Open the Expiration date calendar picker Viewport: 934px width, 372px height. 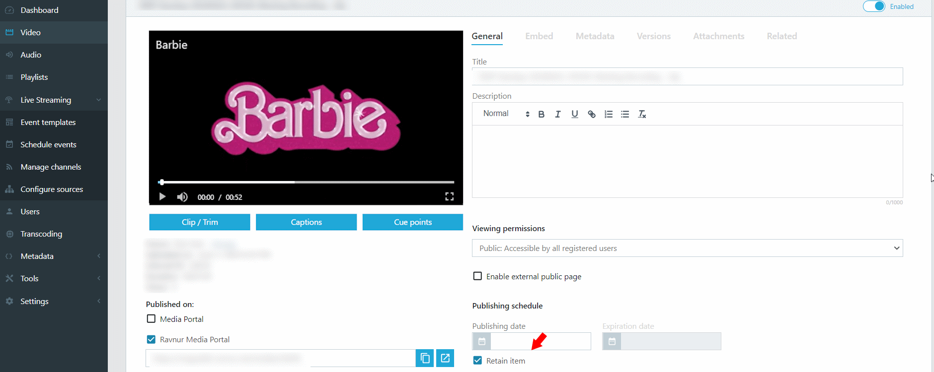coord(612,341)
